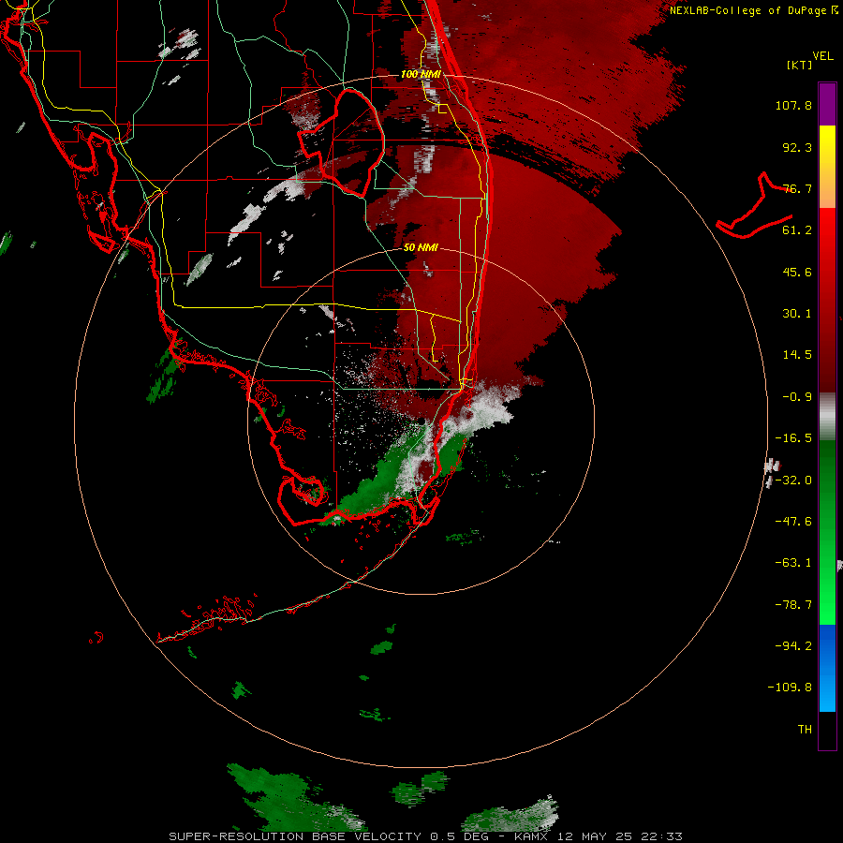Pick the purple segment of the velocity color bar
The height and width of the screenshot is (843, 843).
coord(827,104)
